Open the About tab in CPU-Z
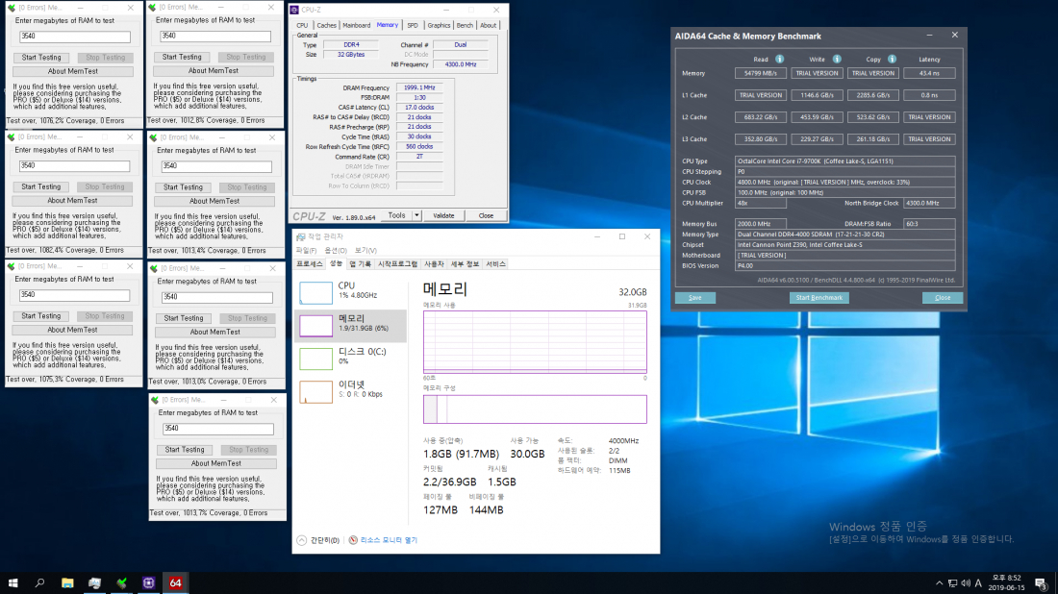Screen dimensions: 1058x594 click(x=488, y=25)
